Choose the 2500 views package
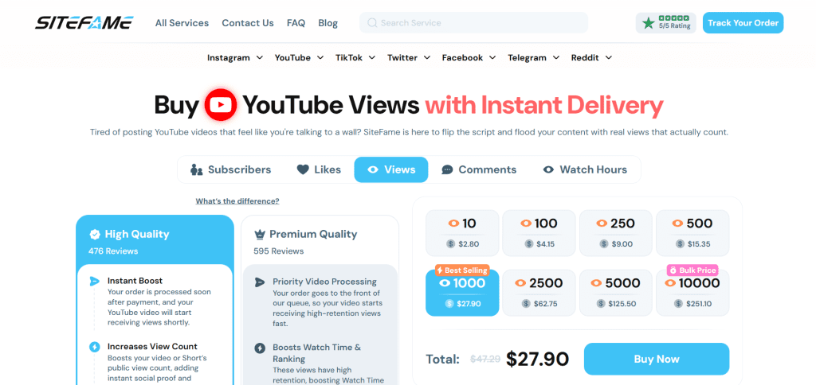This screenshot has width=816, height=385. click(539, 293)
